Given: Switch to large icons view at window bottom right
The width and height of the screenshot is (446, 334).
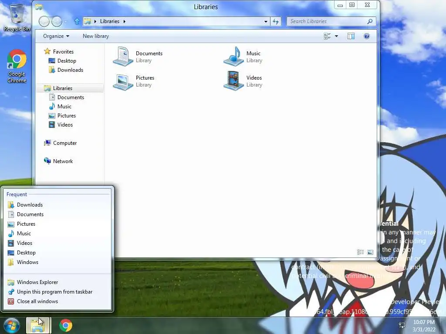Looking at the screenshot, I should 370,252.
